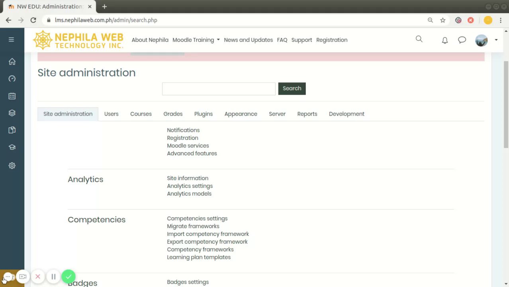The height and width of the screenshot is (287, 509).
Task: Click the browser zoom magnifier icon
Action: pos(430,20)
